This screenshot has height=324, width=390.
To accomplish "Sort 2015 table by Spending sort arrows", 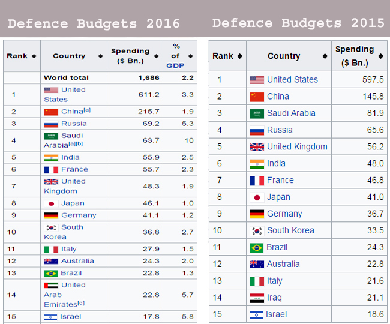I will pos(380,56).
